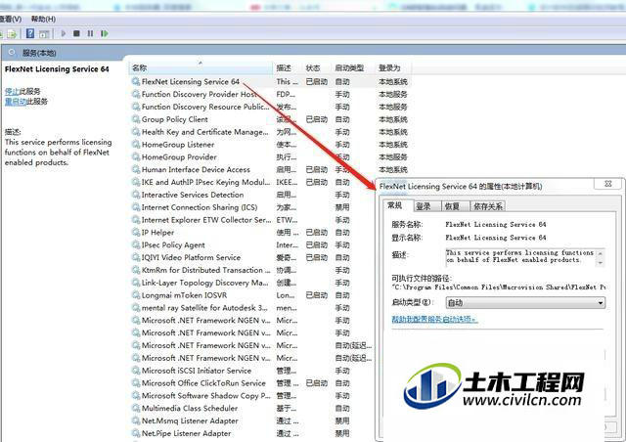Select IKE and AuthIP IPsec Keying row
Image resolution: width=626 pixels, height=442 pixels.
(x=253, y=182)
